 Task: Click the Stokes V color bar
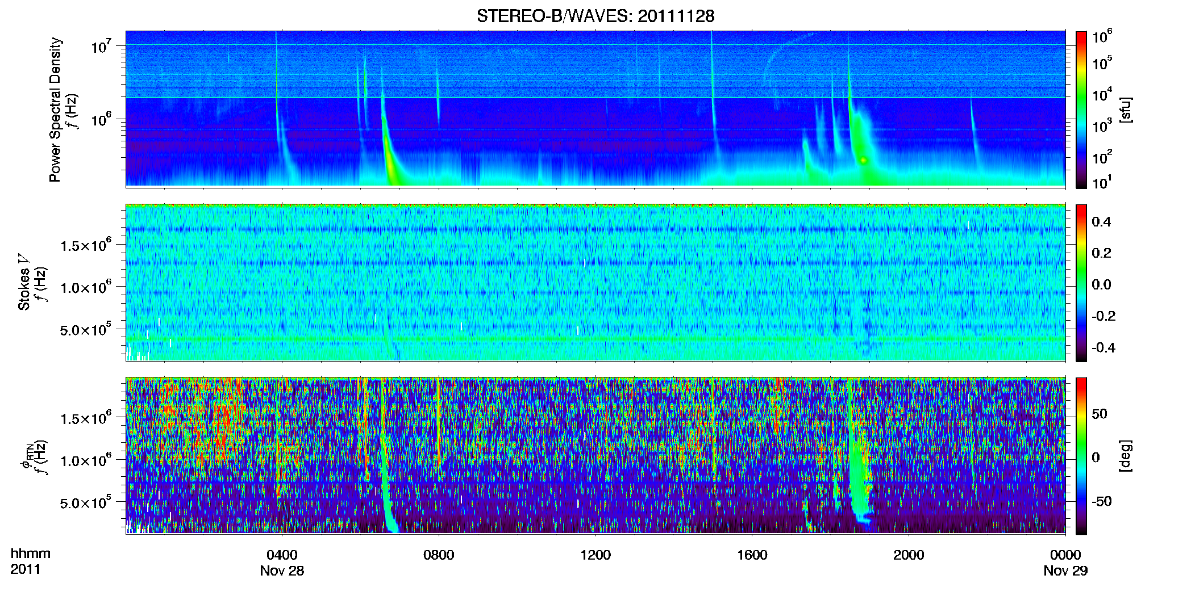click(x=1081, y=283)
